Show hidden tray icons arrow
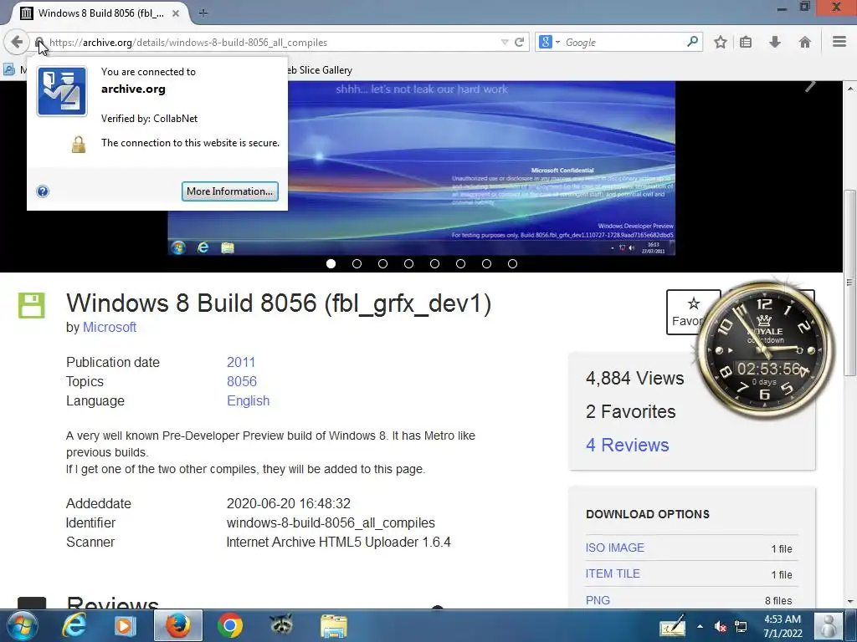Image resolution: width=857 pixels, height=642 pixels. pos(700,626)
